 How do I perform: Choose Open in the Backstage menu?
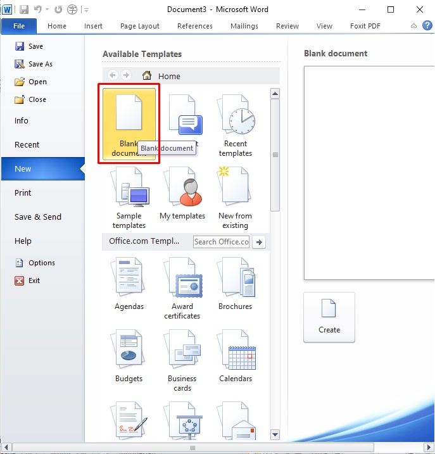point(30,82)
